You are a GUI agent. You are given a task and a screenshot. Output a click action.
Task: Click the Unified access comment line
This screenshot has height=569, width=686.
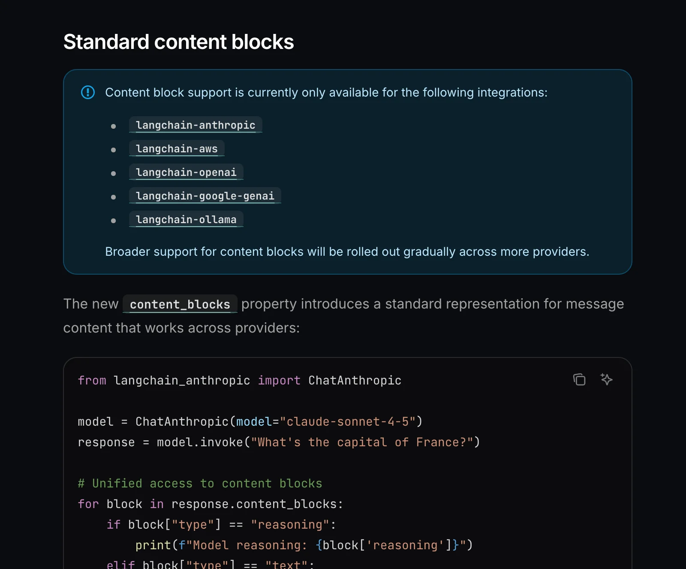(x=199, y=483)
